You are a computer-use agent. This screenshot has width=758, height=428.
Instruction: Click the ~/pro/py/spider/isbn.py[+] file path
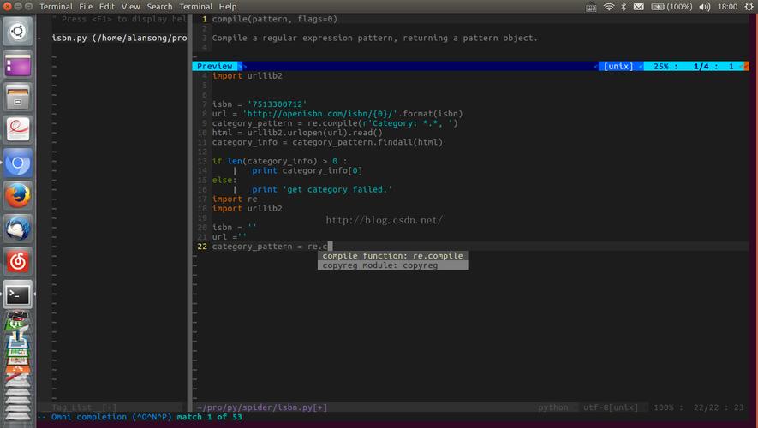(x=262, y=407)
